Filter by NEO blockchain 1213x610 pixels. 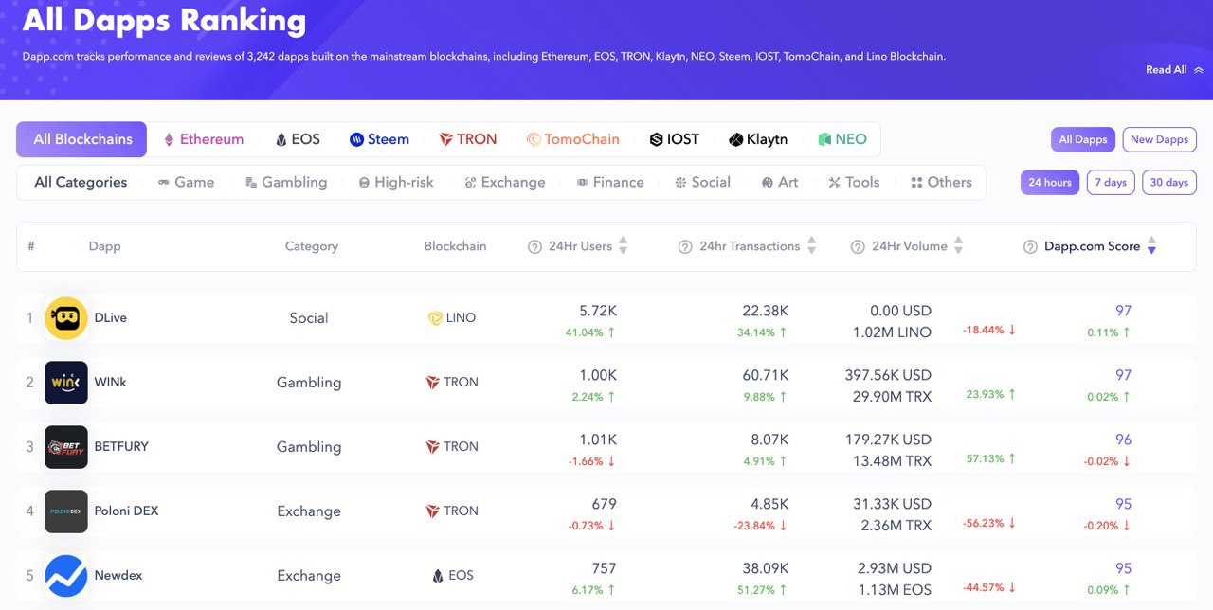coord(842,139)
